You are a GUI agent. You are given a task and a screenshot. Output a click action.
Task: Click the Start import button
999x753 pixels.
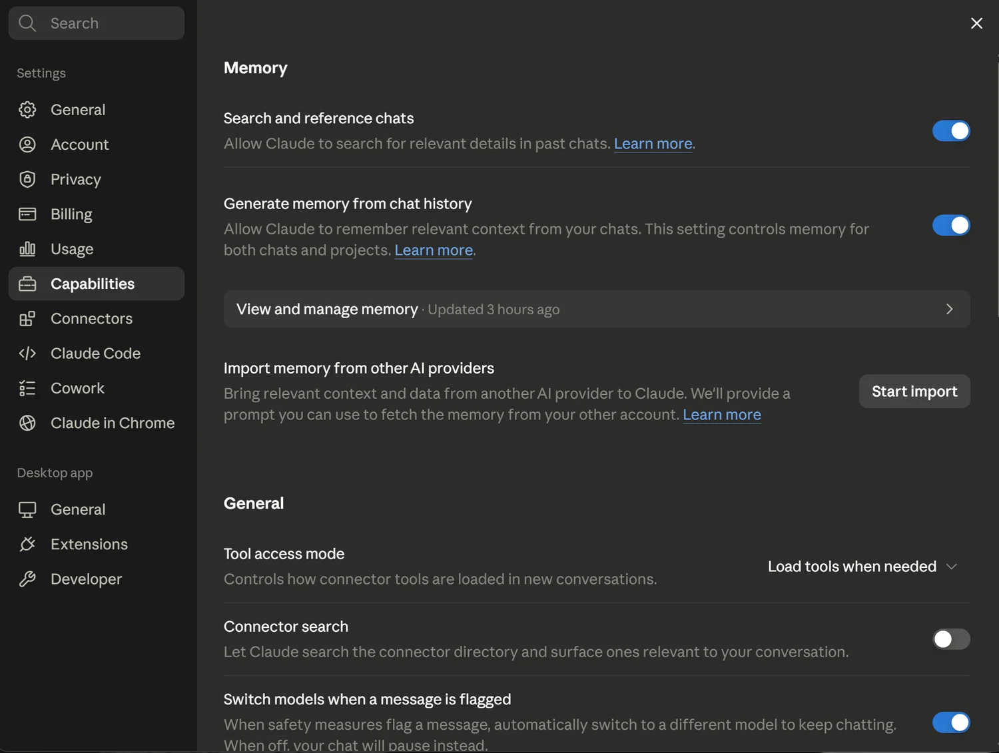tap(914, 391)
